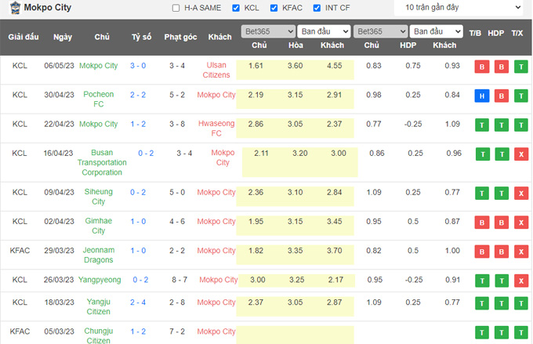Screen dimensions: 533x344
Task: Click the blue H badge in Pocheon FC row
Action: coord(480,96)
